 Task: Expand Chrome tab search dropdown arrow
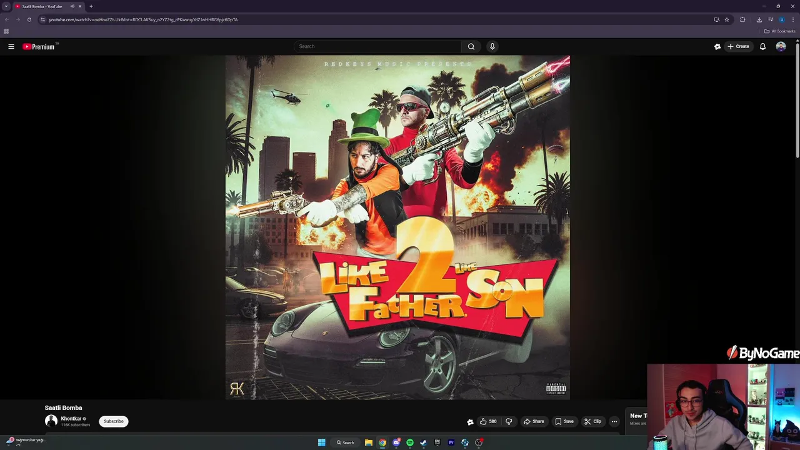pyautogui.click(x=6, y=6)
